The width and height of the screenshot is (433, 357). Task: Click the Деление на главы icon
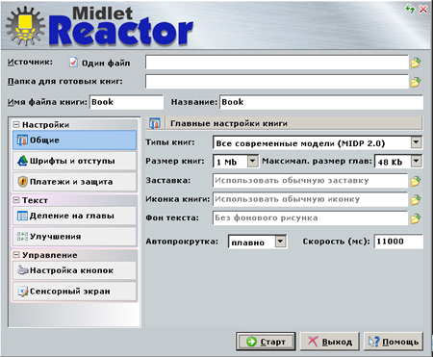pos(22,216)
